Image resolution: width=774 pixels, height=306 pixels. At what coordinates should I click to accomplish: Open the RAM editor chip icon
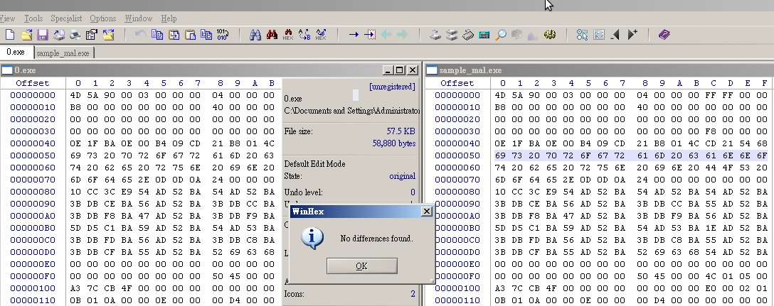[x=468, y=34]
